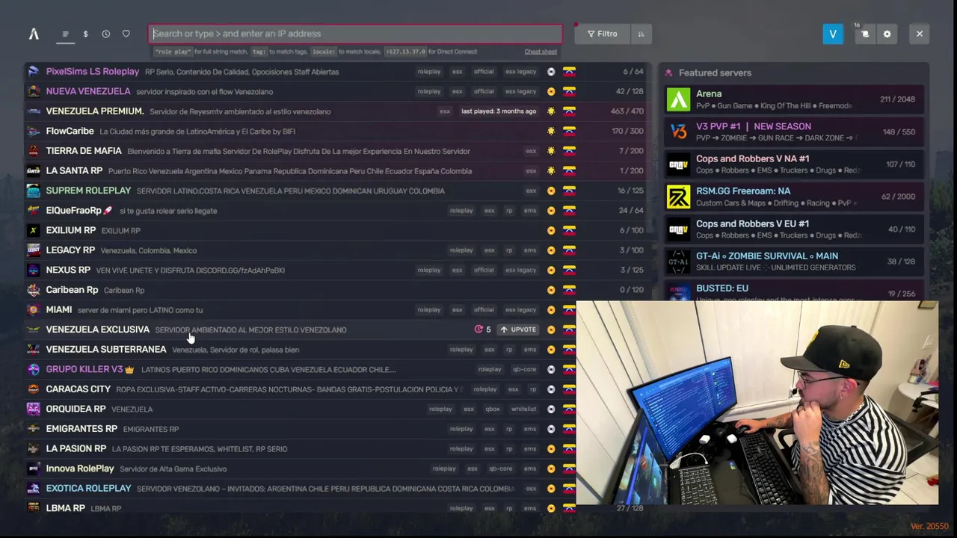
Task: Select ORQUIDEA RP server
Action: (x=299, y=409)
